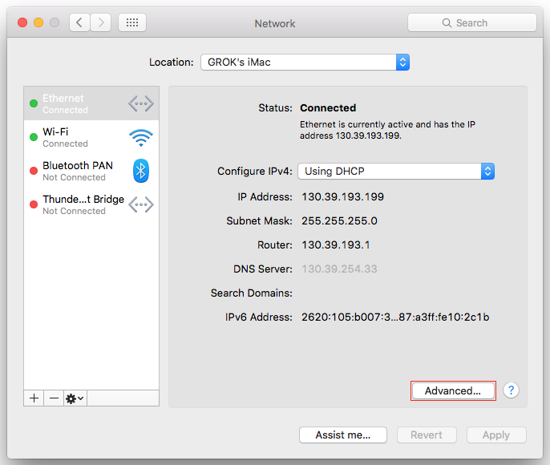Click the Wi-Fi signal icon
Screen dimensions: 550x465
coord(141,137)
